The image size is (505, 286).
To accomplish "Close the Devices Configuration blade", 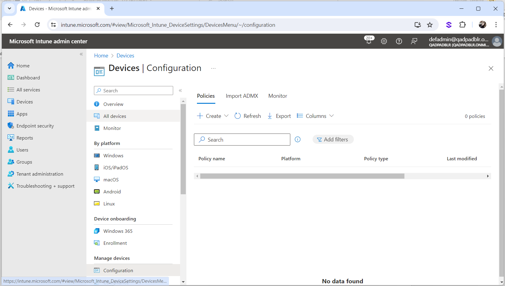I will 491,69.
